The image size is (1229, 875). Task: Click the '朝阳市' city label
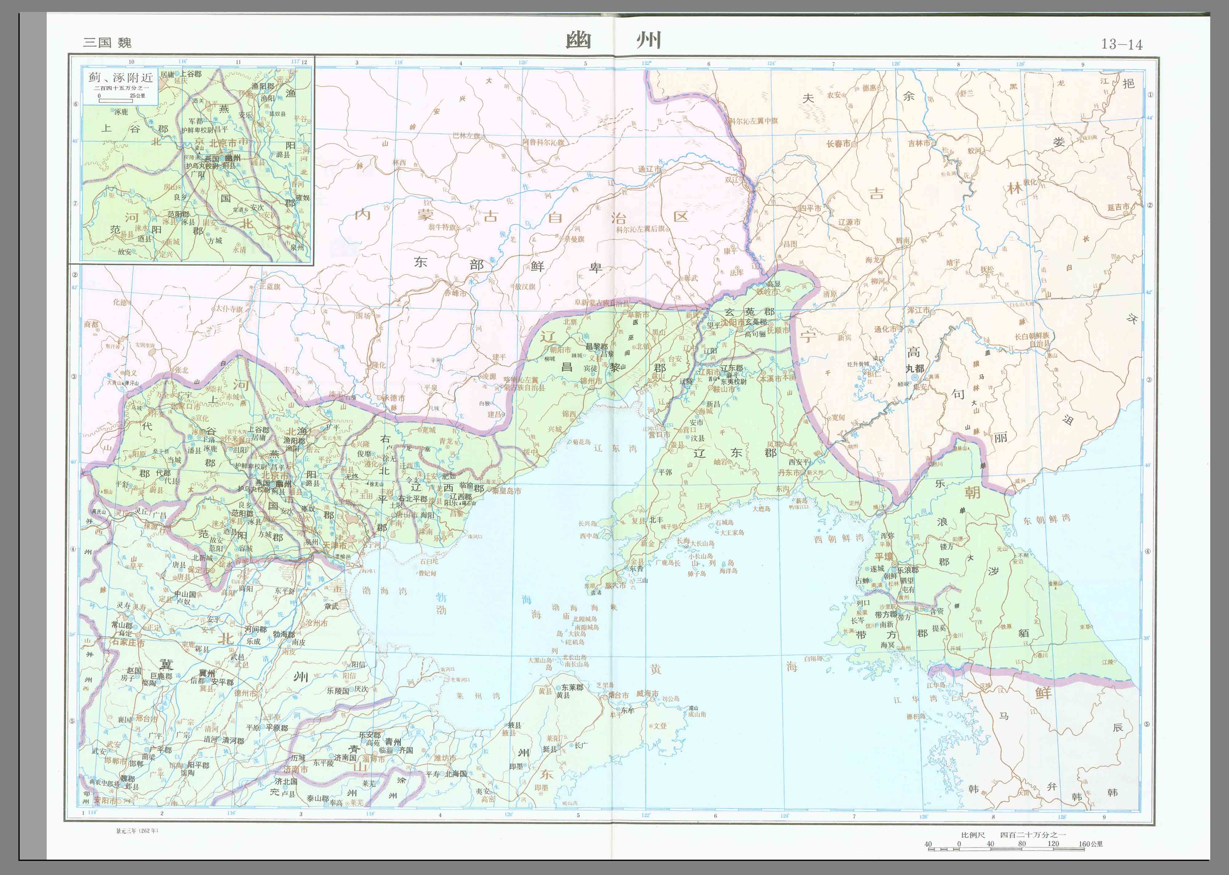click(x=560, y=350)
